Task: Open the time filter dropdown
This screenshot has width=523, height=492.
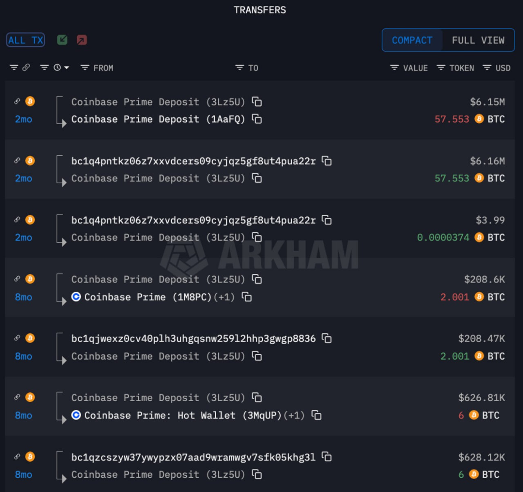Action: click(x=57, y=68)
